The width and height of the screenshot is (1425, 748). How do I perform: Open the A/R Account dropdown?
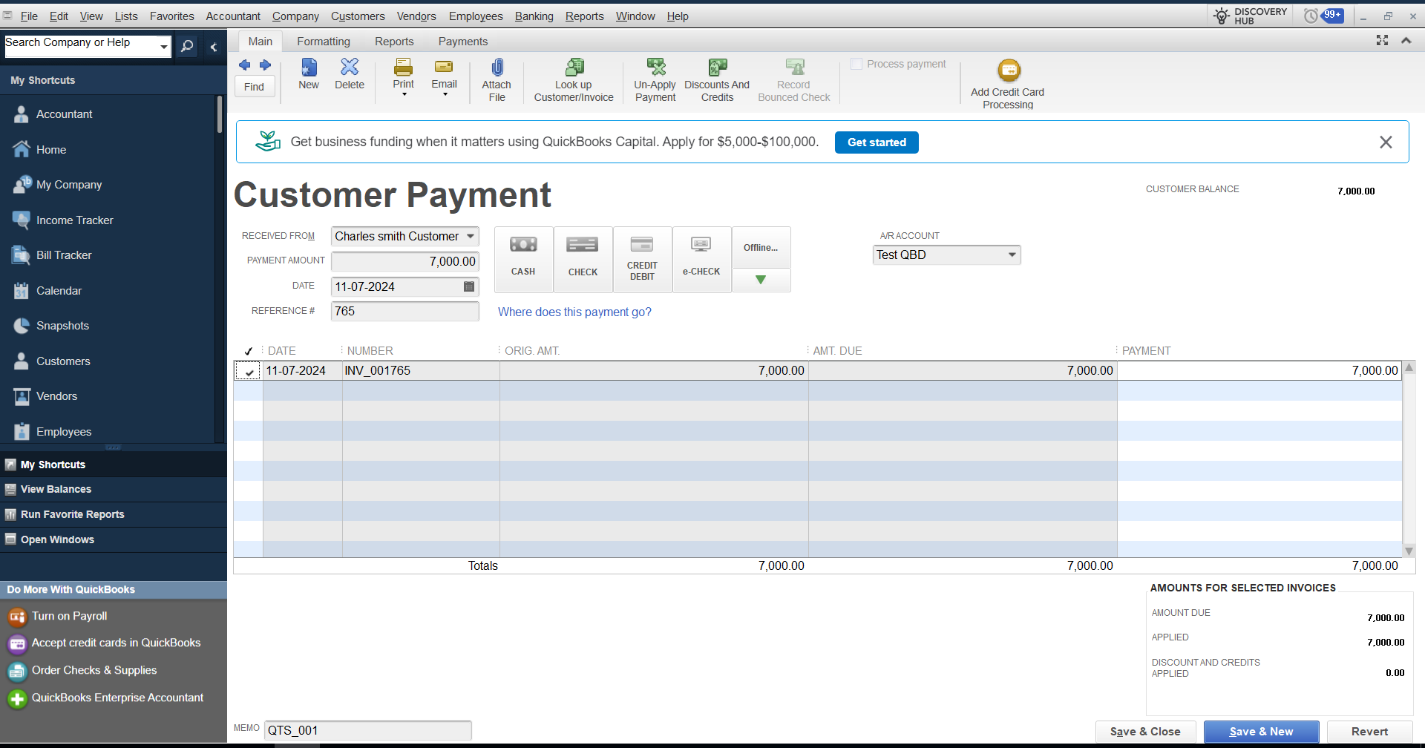click(1012, 255)
